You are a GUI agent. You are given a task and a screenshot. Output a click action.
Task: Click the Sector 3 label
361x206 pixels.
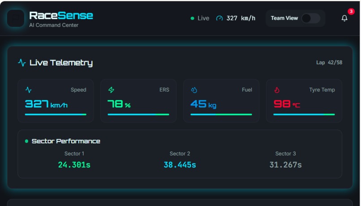click(x=285, y=154)
